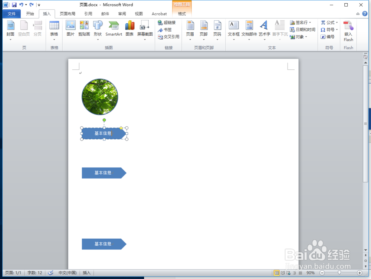Open the Undo history dropdown arrow
This screenshot has width=371, height=279.
point(26,5)
